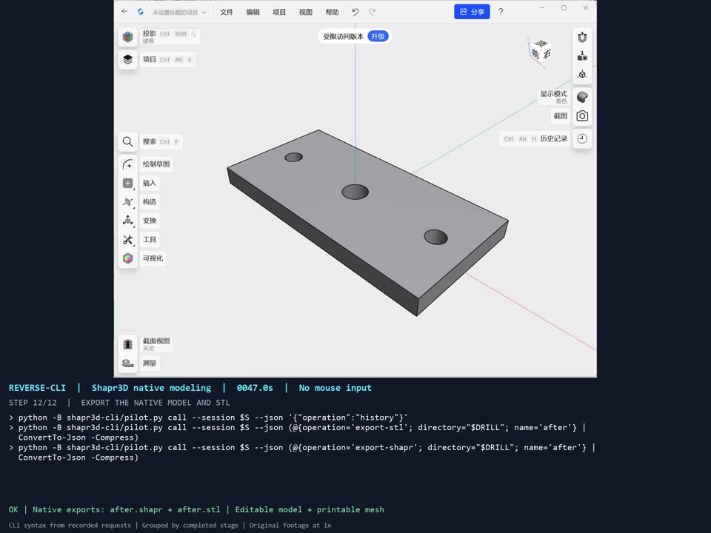Click the 截图 label

point(561,116)
